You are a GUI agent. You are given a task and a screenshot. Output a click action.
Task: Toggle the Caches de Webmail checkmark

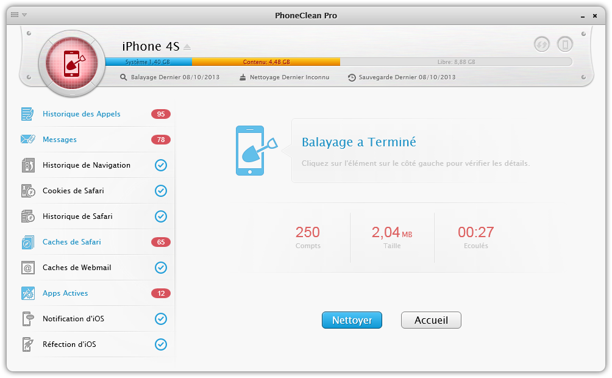pyautogui.click(x=161, y=268)
